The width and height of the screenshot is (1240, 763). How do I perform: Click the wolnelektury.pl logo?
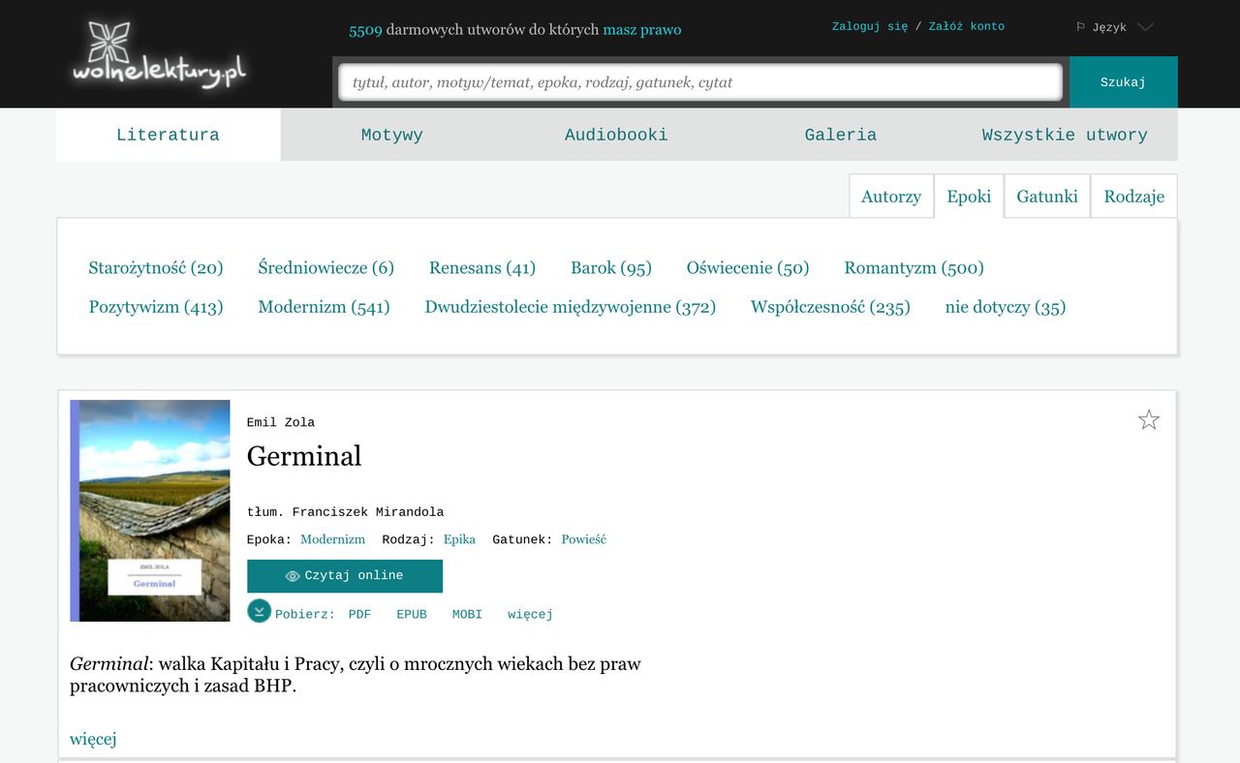159,55
